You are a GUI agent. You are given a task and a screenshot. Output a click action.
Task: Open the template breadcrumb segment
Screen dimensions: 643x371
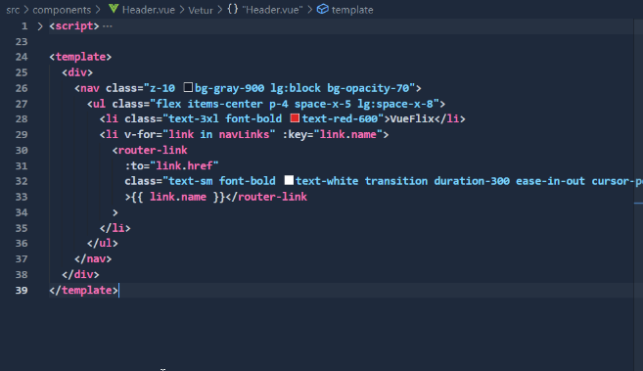click(x=352, y=10)
